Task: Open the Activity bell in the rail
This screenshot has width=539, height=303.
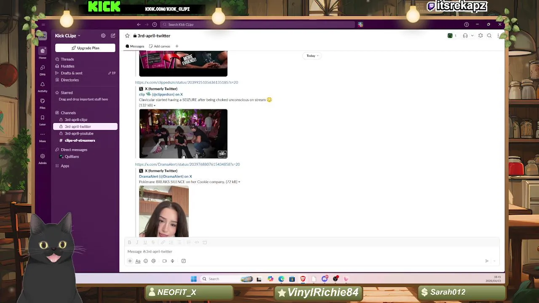Action: (43, 86)
